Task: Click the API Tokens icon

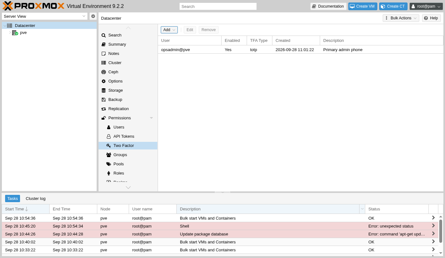Action: click(x=109, y=136)
